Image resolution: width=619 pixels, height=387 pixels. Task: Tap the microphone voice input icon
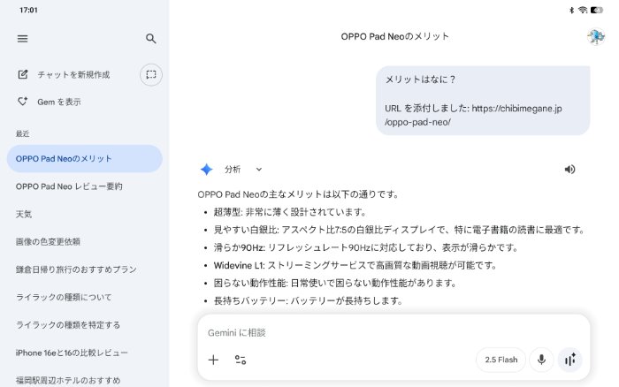click(541, 360)
